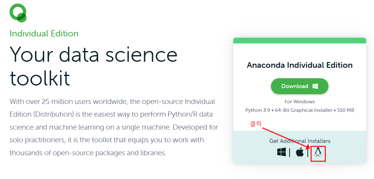The image size is (374, 179).
Task: Click the 510 MB file size text
Action: click(x=345, y=110)
